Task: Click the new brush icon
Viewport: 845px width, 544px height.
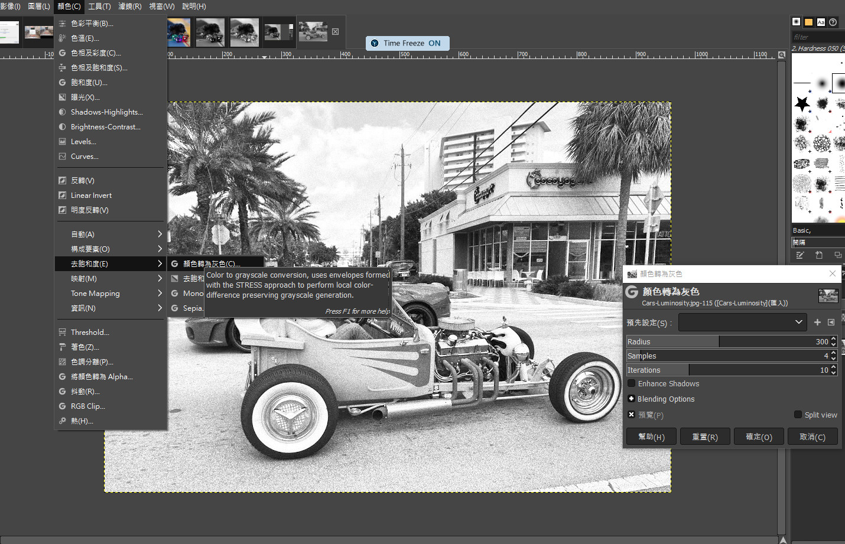Action: (819, 255)
